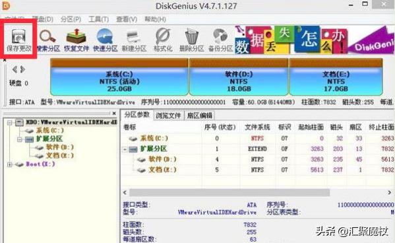
Task: Go to next disk arrow
Action: click(23, 69)
